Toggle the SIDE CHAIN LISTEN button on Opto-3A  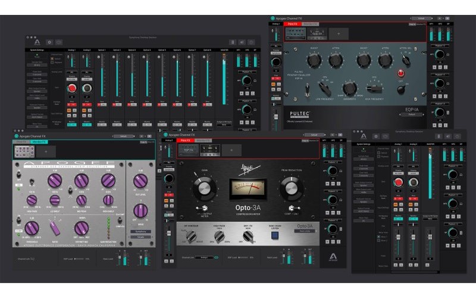(275, 235)
